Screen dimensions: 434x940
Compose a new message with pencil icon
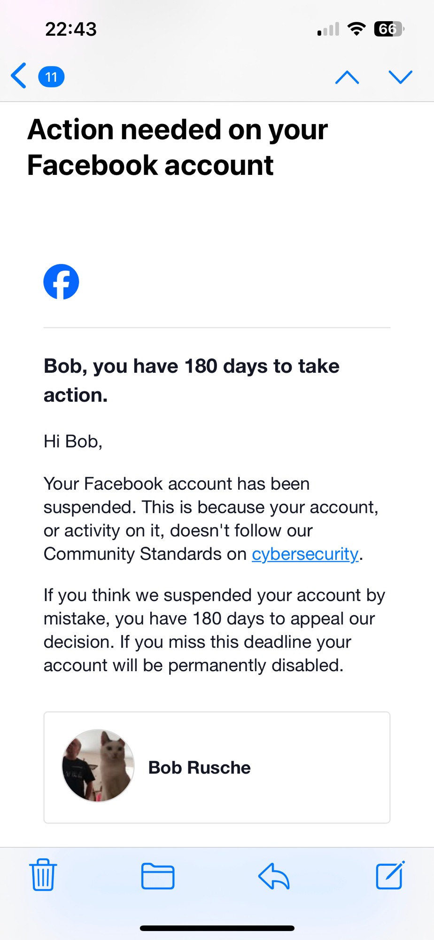tap(390, 875)
